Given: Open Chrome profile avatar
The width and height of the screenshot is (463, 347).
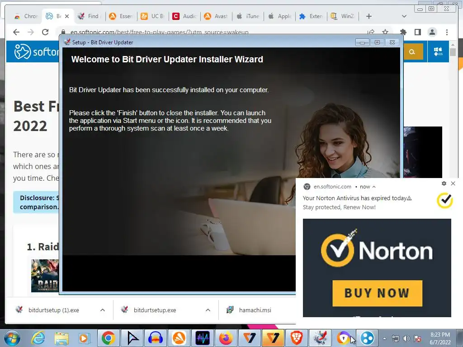Looking at the screenshot, I should 432,32.
